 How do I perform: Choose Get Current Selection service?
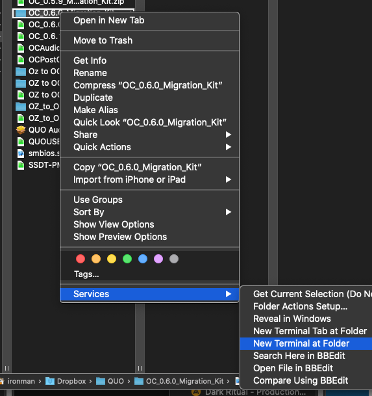click(x=306, y=294)
